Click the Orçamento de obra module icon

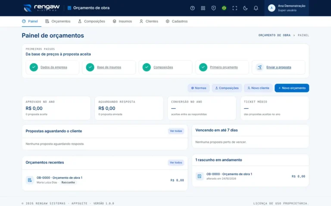click(x=69, y=8)
